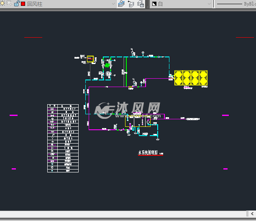Click the Layer Previous icon

point(131,4)
